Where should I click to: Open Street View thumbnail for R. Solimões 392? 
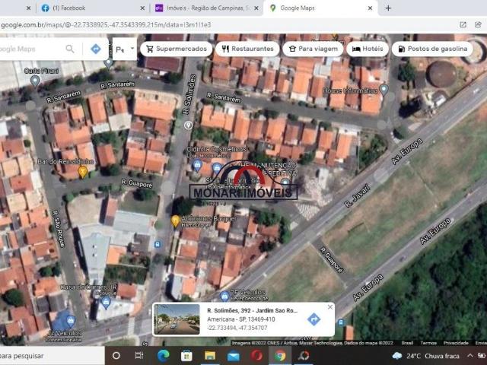177,319
